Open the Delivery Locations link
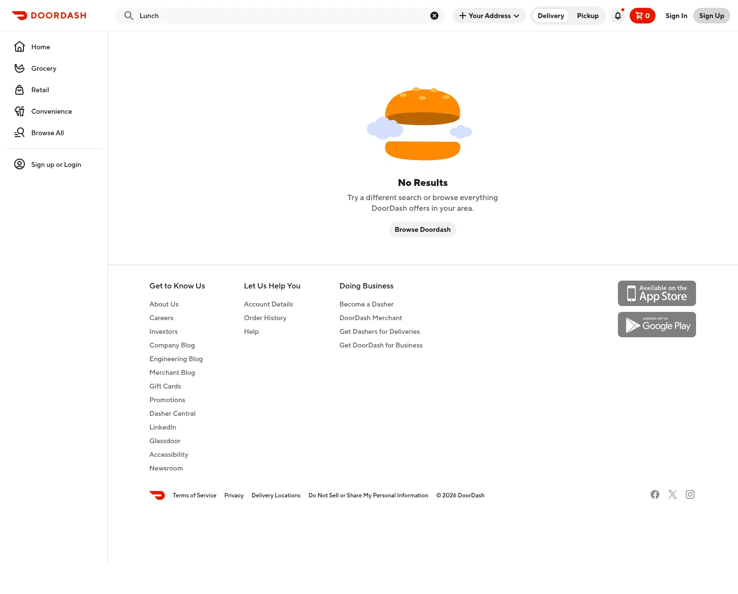738x594 pixels. [x=276, y=495]
